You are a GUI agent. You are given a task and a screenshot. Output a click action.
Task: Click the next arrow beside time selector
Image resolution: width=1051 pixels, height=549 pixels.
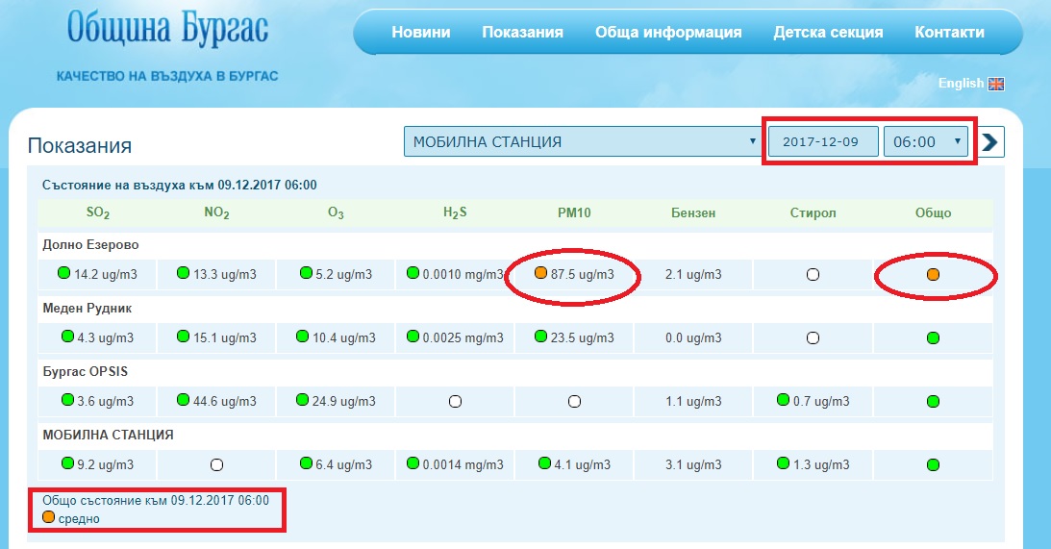(990, 142)
